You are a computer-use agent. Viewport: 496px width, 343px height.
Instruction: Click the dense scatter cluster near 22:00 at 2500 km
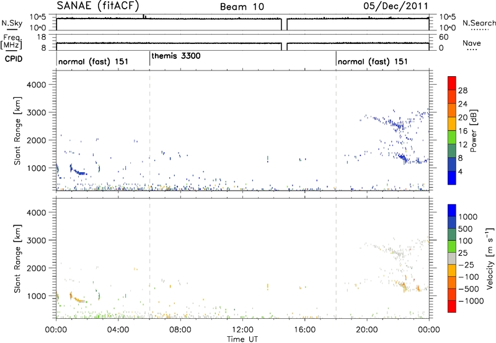coord(398,126)
